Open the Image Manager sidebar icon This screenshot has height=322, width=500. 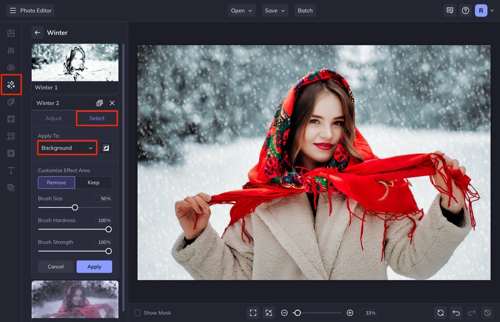coord(11,33)
